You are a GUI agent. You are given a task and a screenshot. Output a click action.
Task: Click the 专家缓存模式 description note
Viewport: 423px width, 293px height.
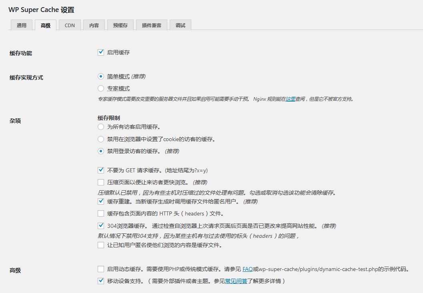click(226, 99)
